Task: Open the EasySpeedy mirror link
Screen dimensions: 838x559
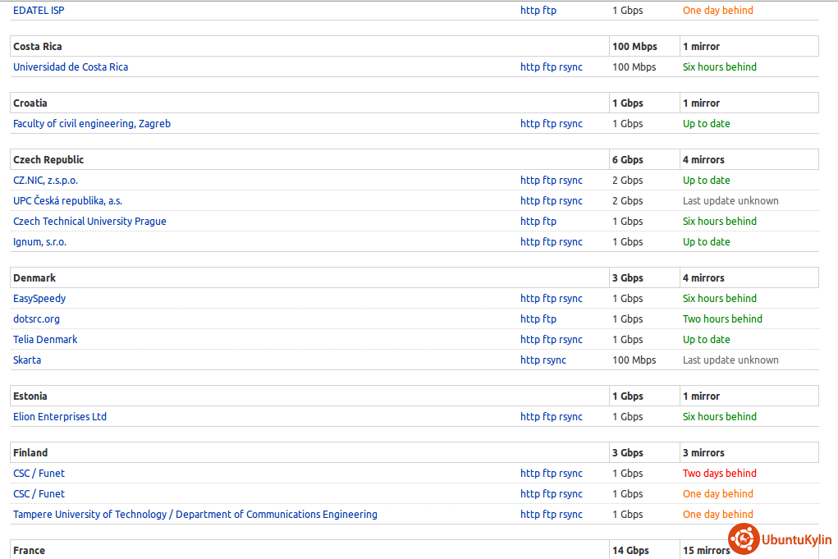Action: (39, 299)
